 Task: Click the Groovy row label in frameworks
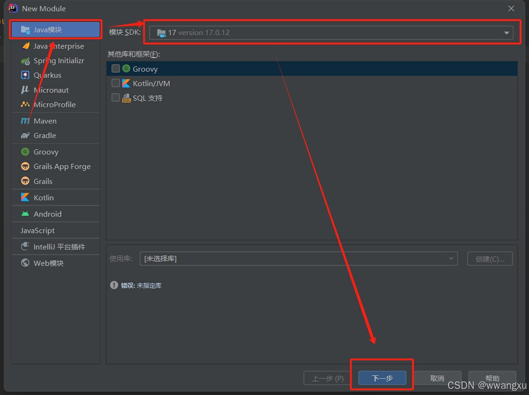point(145,69)
